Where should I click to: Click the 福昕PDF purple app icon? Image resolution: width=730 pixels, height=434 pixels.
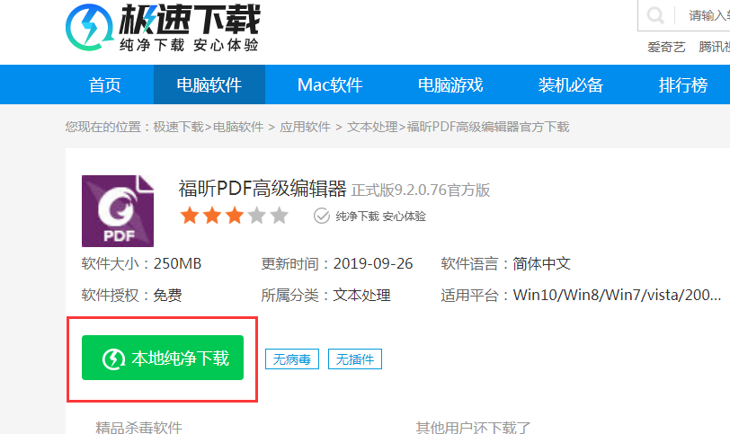coord(118,211)
